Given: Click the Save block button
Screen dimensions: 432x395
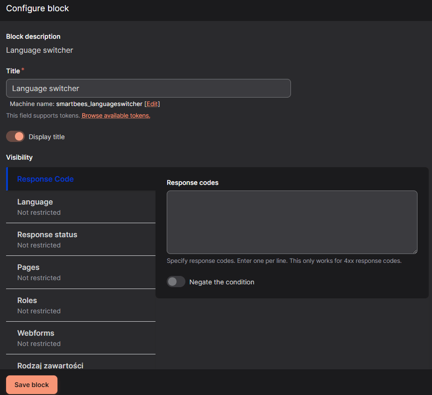Looking at the screenshot, I should pyautogui.click(x=31, y=384).
